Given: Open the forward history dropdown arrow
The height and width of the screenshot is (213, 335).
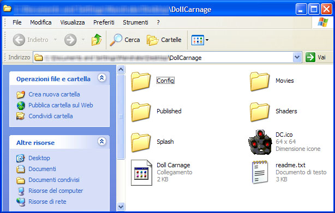Looking at the screenshot, I should tap(83, 40).
